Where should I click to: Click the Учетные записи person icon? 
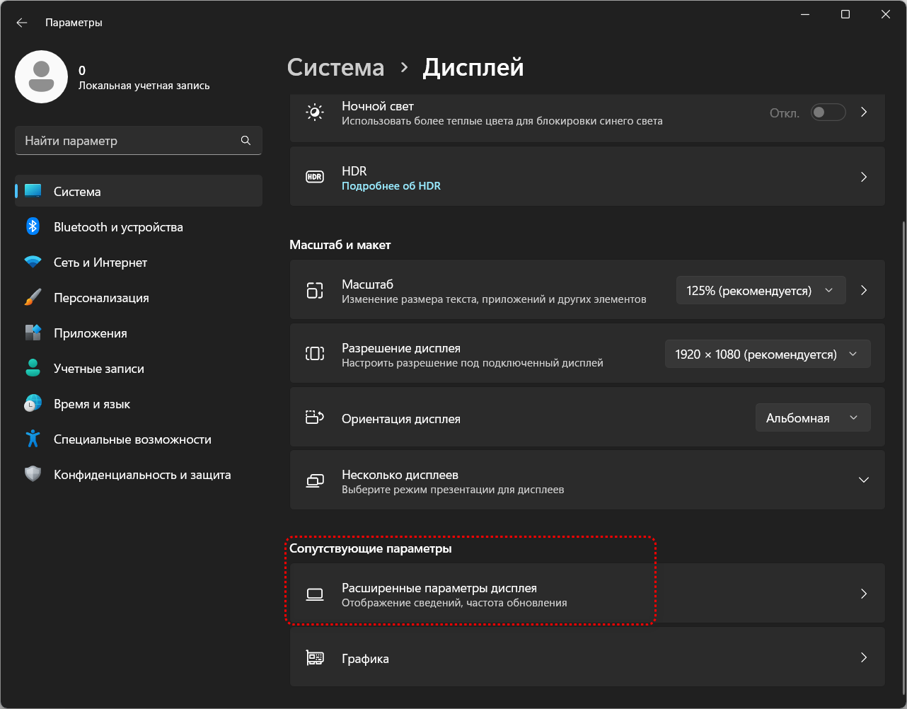pos(33,369)
